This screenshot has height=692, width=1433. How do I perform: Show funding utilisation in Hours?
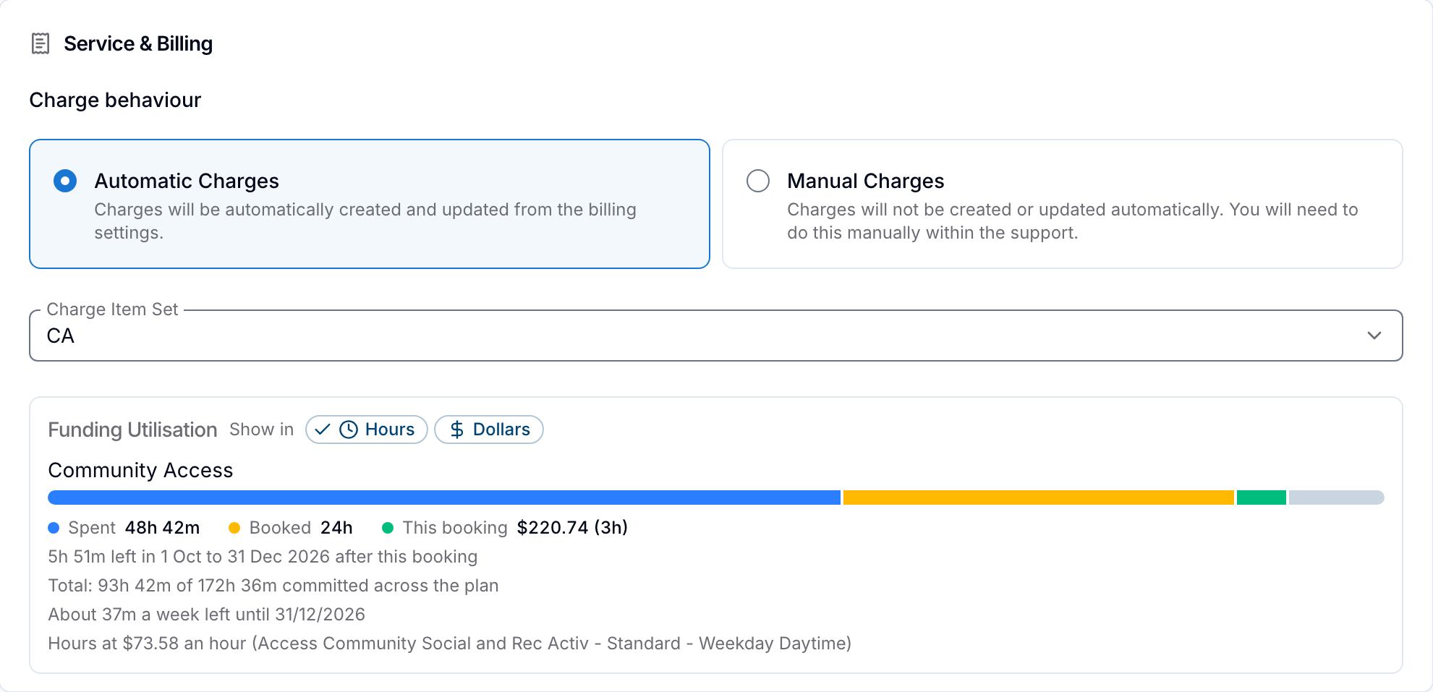[367, 430]
